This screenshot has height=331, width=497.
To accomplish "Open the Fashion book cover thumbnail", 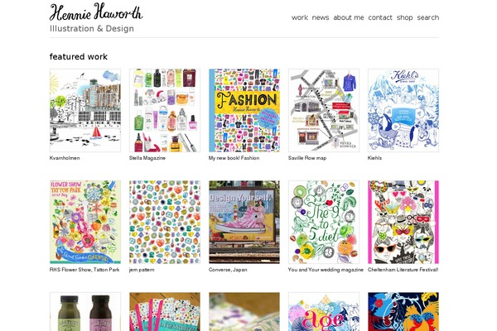I will coord(244,111).
